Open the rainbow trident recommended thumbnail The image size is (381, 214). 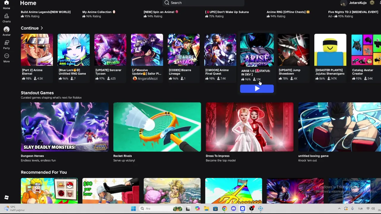click(234, 191)
